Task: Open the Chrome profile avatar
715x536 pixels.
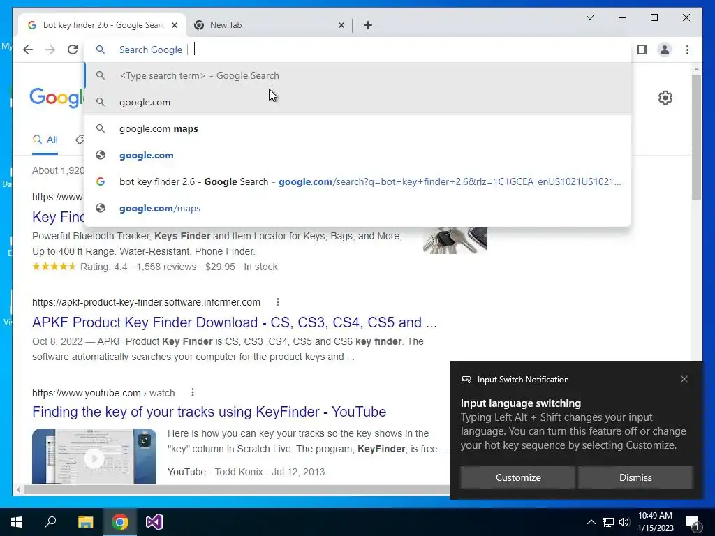Action: [665, 50]
